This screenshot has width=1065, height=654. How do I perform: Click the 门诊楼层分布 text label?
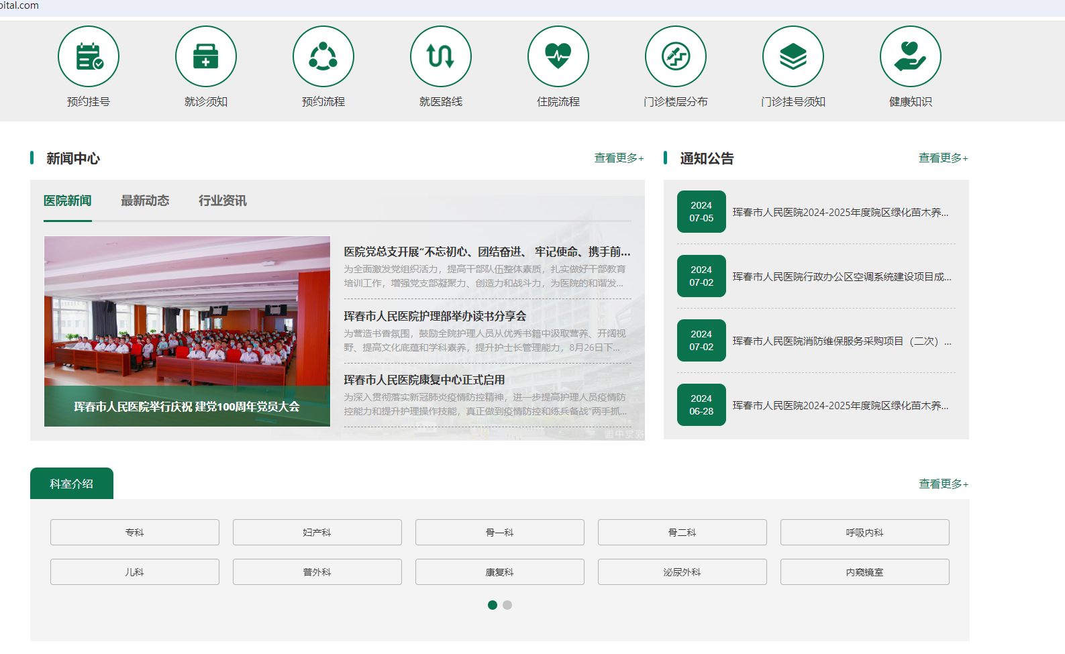(676, 102)
